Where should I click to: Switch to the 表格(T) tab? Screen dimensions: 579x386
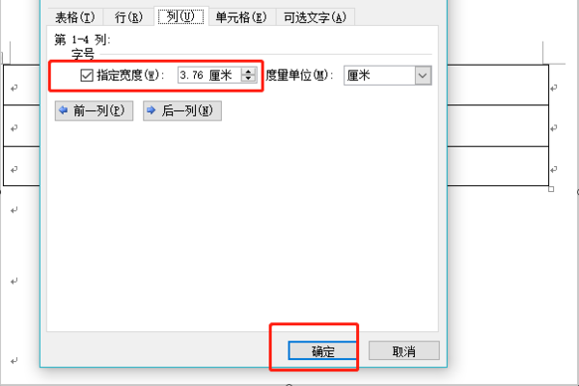click(75, 17)
